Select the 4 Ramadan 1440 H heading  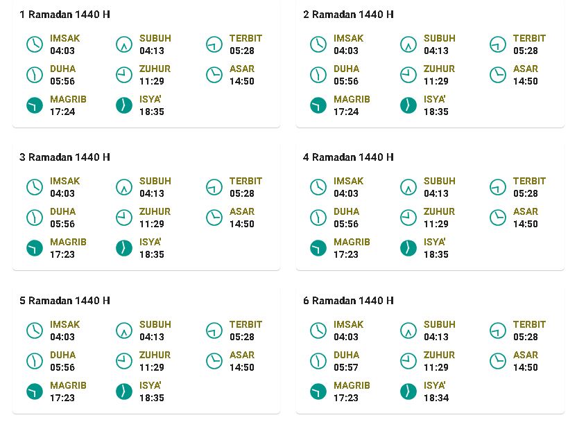click(x=348, y=157)
